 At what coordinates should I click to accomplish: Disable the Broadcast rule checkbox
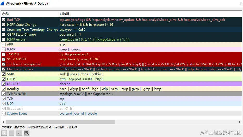4,109
